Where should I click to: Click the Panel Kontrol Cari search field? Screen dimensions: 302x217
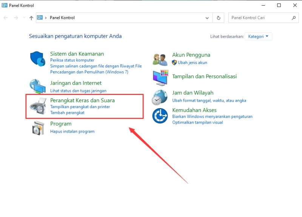point(263,18)
